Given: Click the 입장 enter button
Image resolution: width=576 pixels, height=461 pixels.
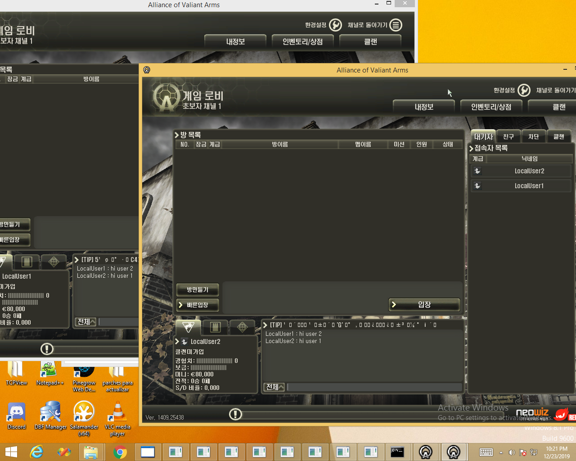Looking at the screenshot, I should [x=424, y=304].
